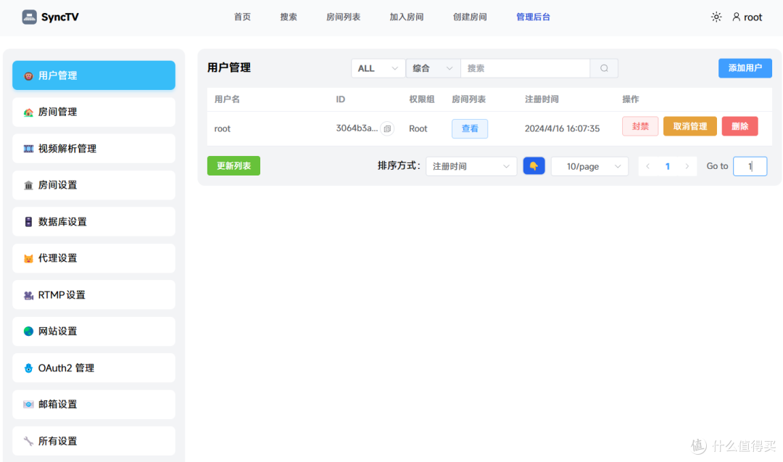This screenshot has height=462, width=783.
Task: Open the 10/page page-size dropdown
Action: [x=589, y=166]
